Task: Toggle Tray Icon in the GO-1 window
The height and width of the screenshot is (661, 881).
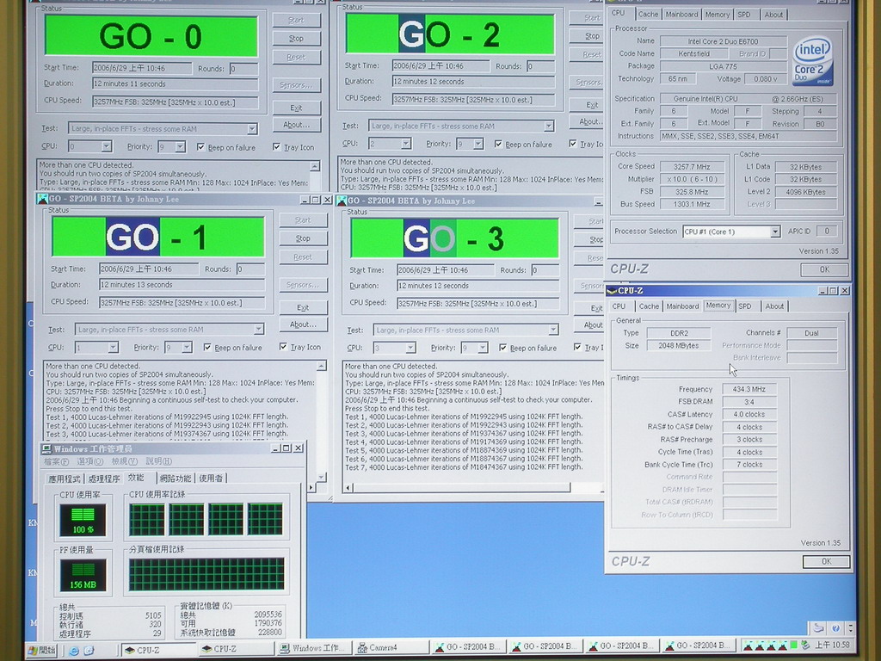Action: tap(283, 347)
